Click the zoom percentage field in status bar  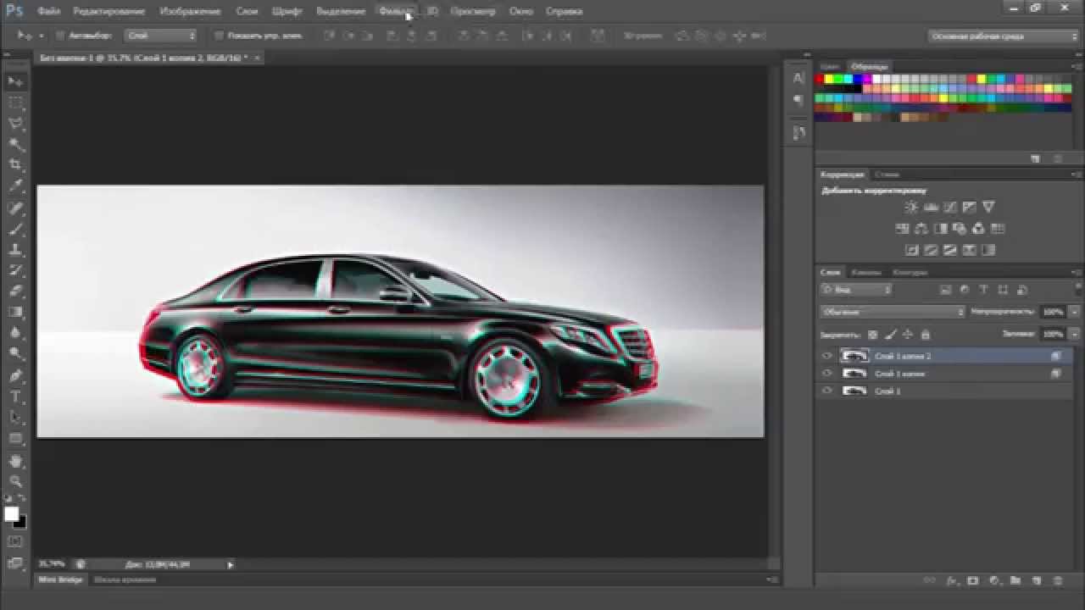pos(53,564)
